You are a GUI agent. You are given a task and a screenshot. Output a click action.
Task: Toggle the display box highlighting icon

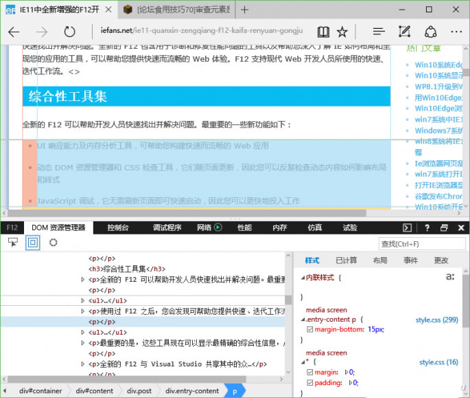click(32, 243)
